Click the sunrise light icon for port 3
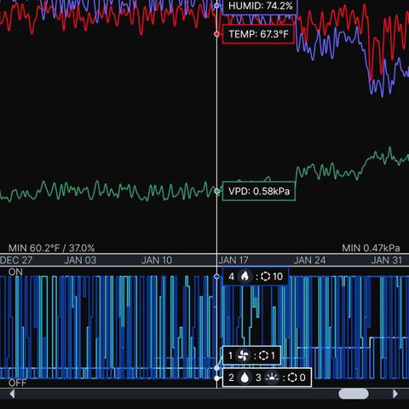This screenshot has height=409, width=409. pos(272,377)
